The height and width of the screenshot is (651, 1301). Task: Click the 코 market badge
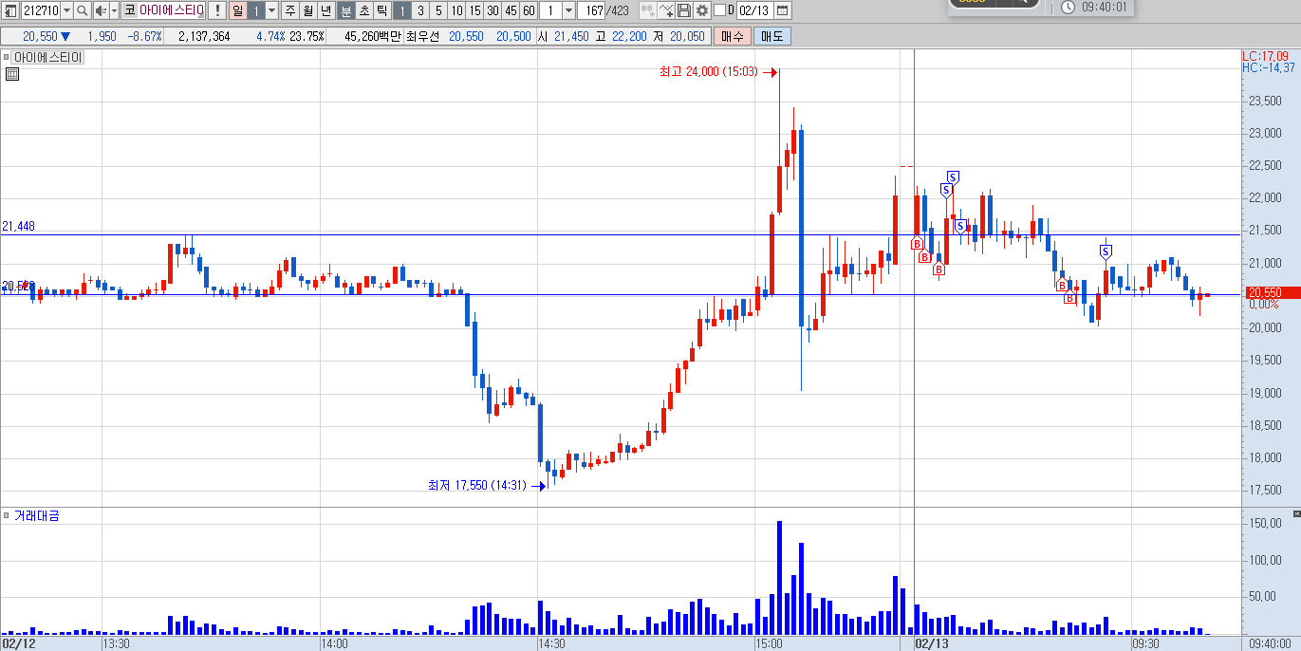pos(129,10)
